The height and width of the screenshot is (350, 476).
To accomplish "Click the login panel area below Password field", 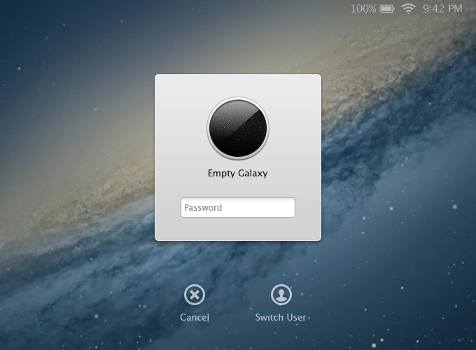I will tap(238, 230).
